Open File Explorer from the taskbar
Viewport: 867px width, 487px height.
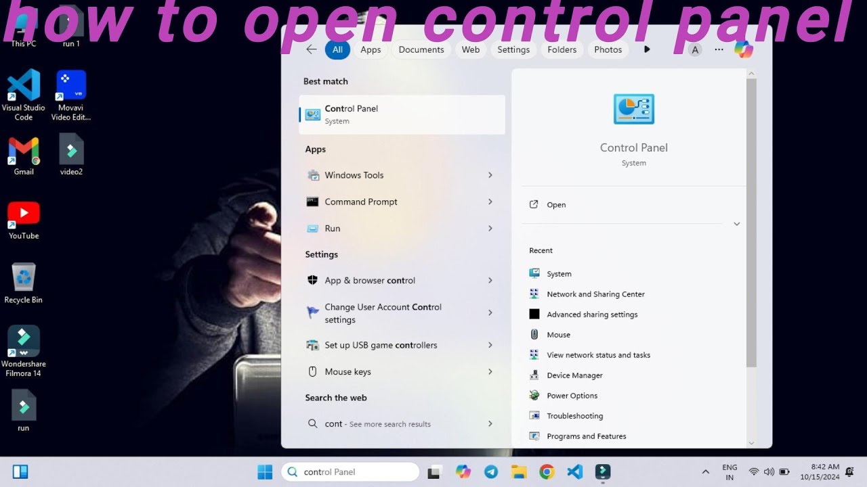click(x=519, y=472)
